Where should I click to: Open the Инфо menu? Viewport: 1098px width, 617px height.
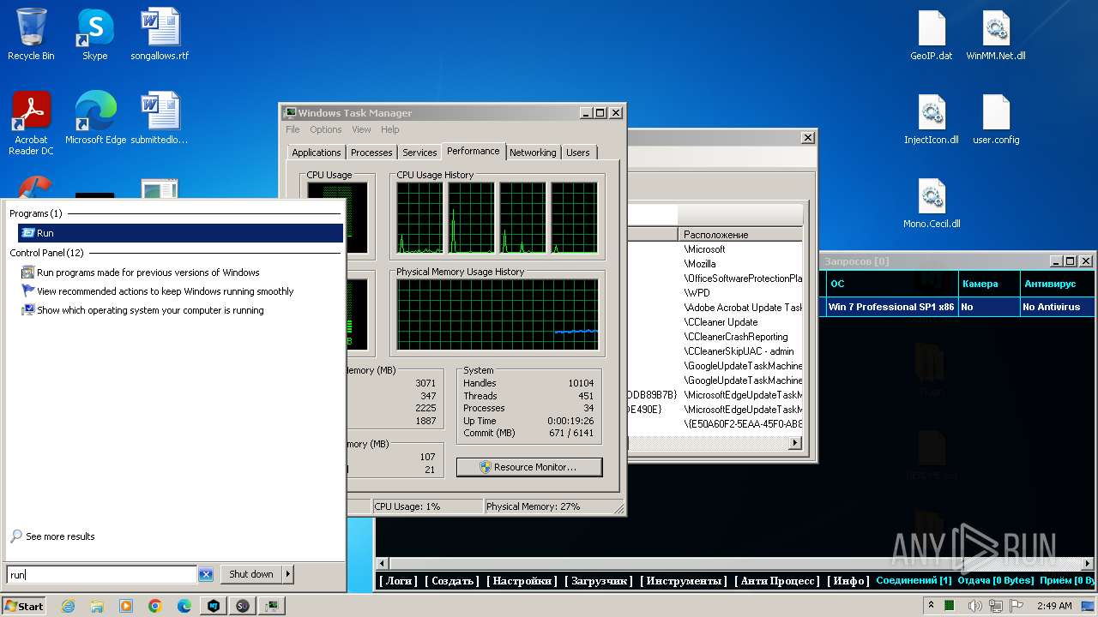click(848, 581)
